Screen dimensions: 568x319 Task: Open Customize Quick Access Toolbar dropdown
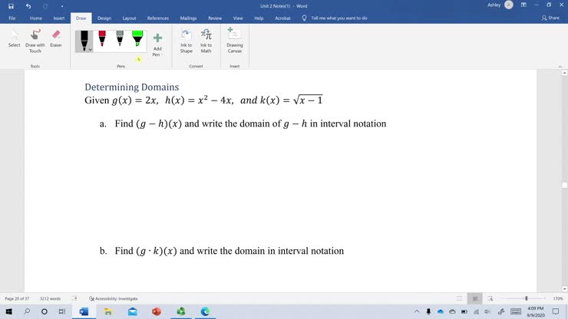click(62, 5)
